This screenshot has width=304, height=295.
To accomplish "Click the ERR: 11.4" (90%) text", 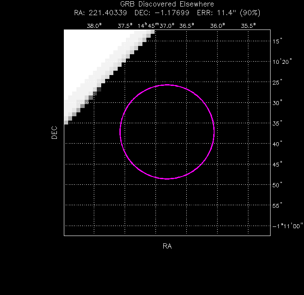I will pyautogui.click(x=228, y=13).
